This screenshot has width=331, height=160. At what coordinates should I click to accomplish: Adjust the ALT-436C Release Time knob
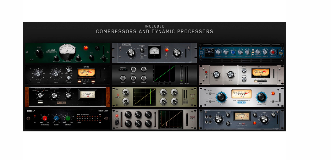click(56, 58)
